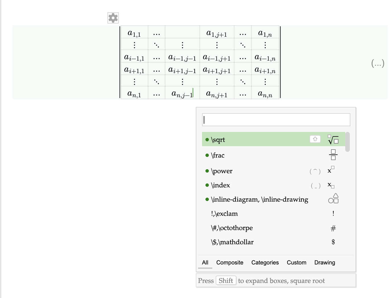The image size is (391, 298).
Task: Switch to the Composite tab
Action: coord(230,262)
